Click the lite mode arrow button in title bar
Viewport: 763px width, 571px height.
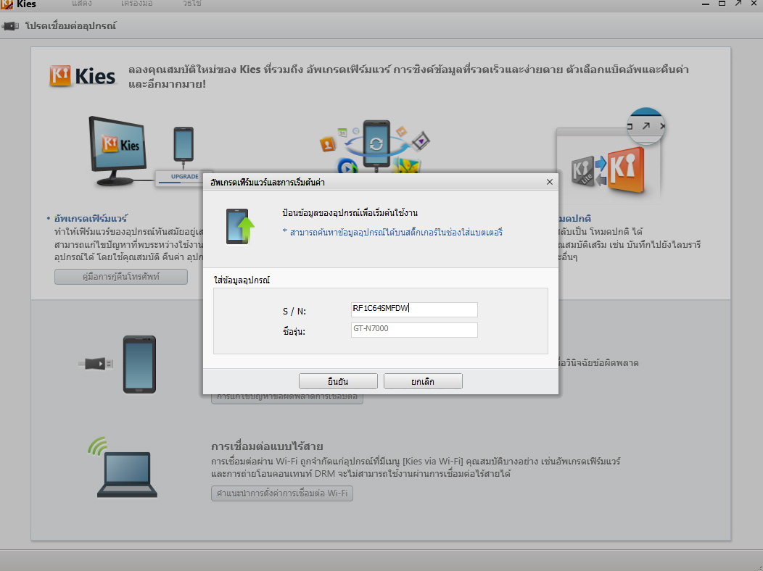click(738, 4)
